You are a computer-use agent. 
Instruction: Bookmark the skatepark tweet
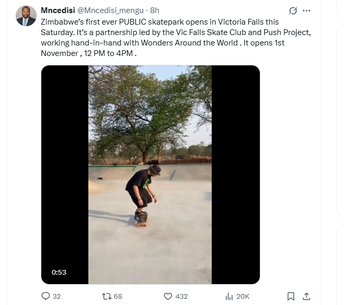click(291, 296)
